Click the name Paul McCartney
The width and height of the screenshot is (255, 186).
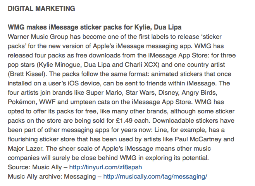(x=198, y=139)
